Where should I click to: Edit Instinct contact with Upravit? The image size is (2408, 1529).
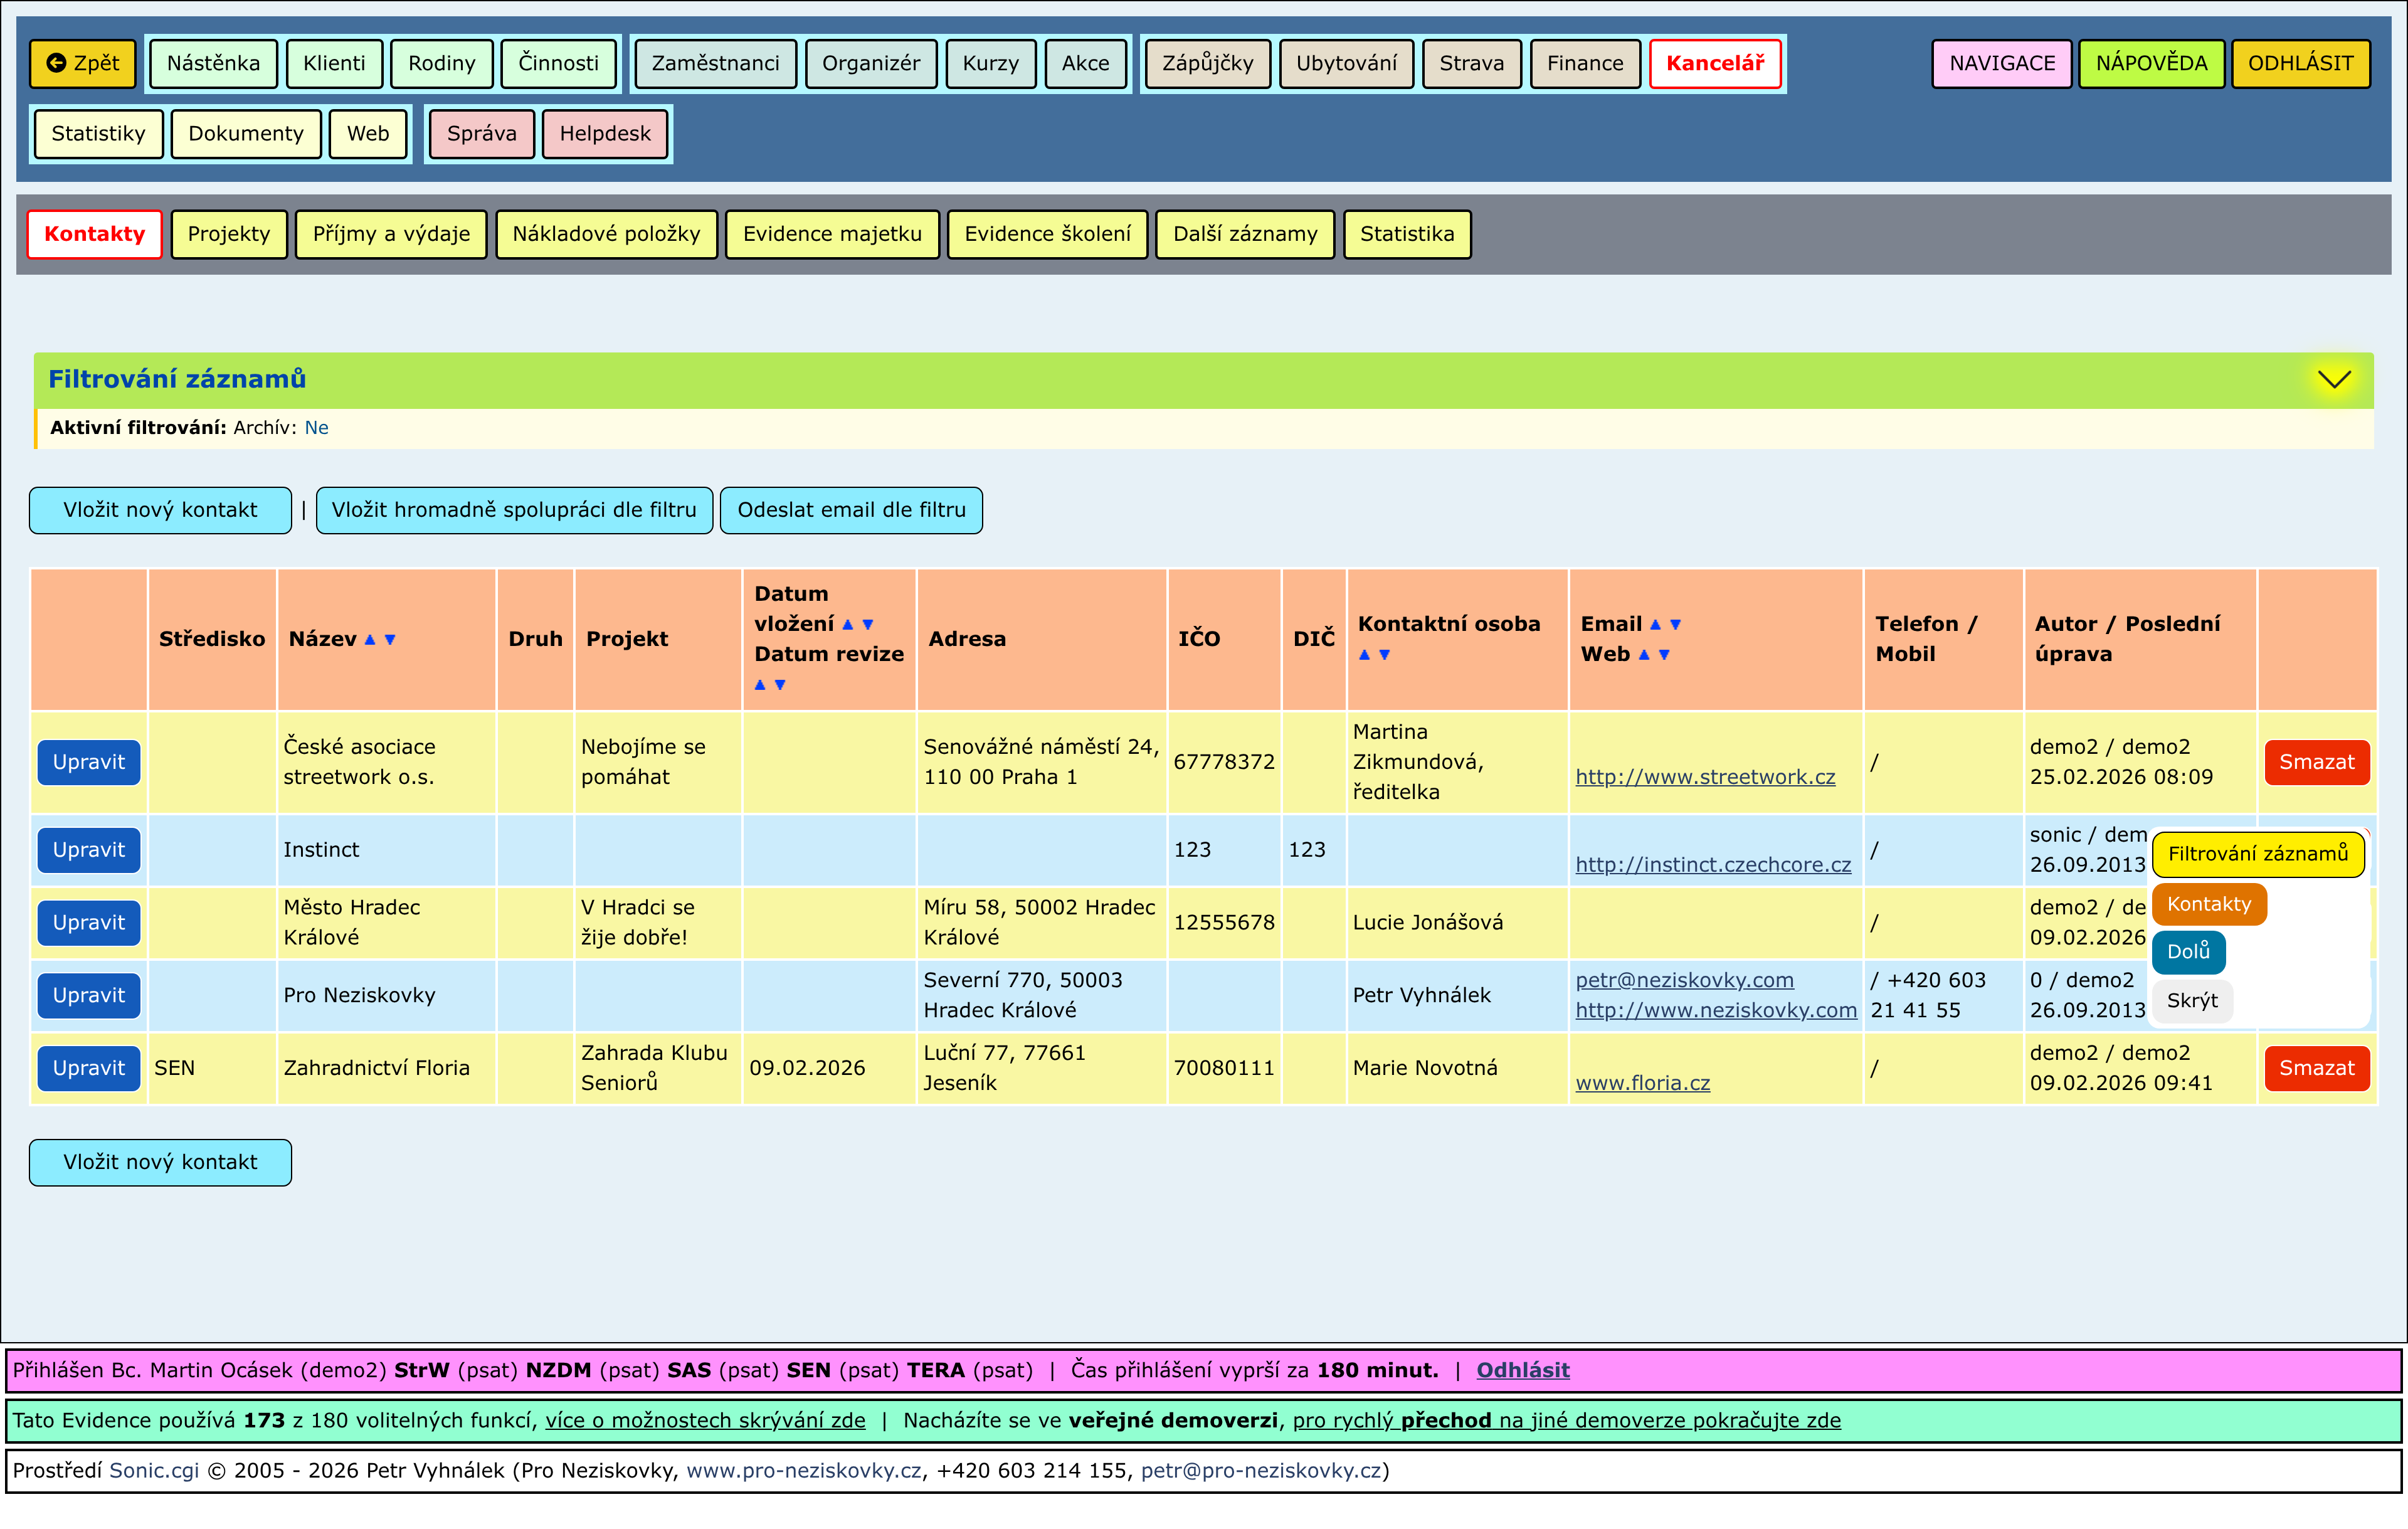point(89,850)
